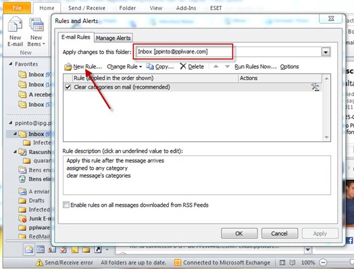Move the rule up with the arrow

point(216,66)
